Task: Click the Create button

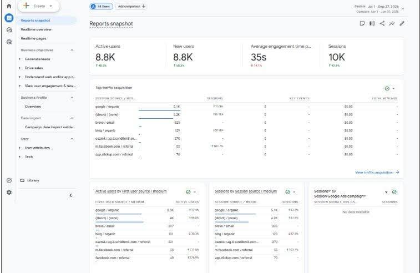Action: pyautogui.click(x=39, y=6)
